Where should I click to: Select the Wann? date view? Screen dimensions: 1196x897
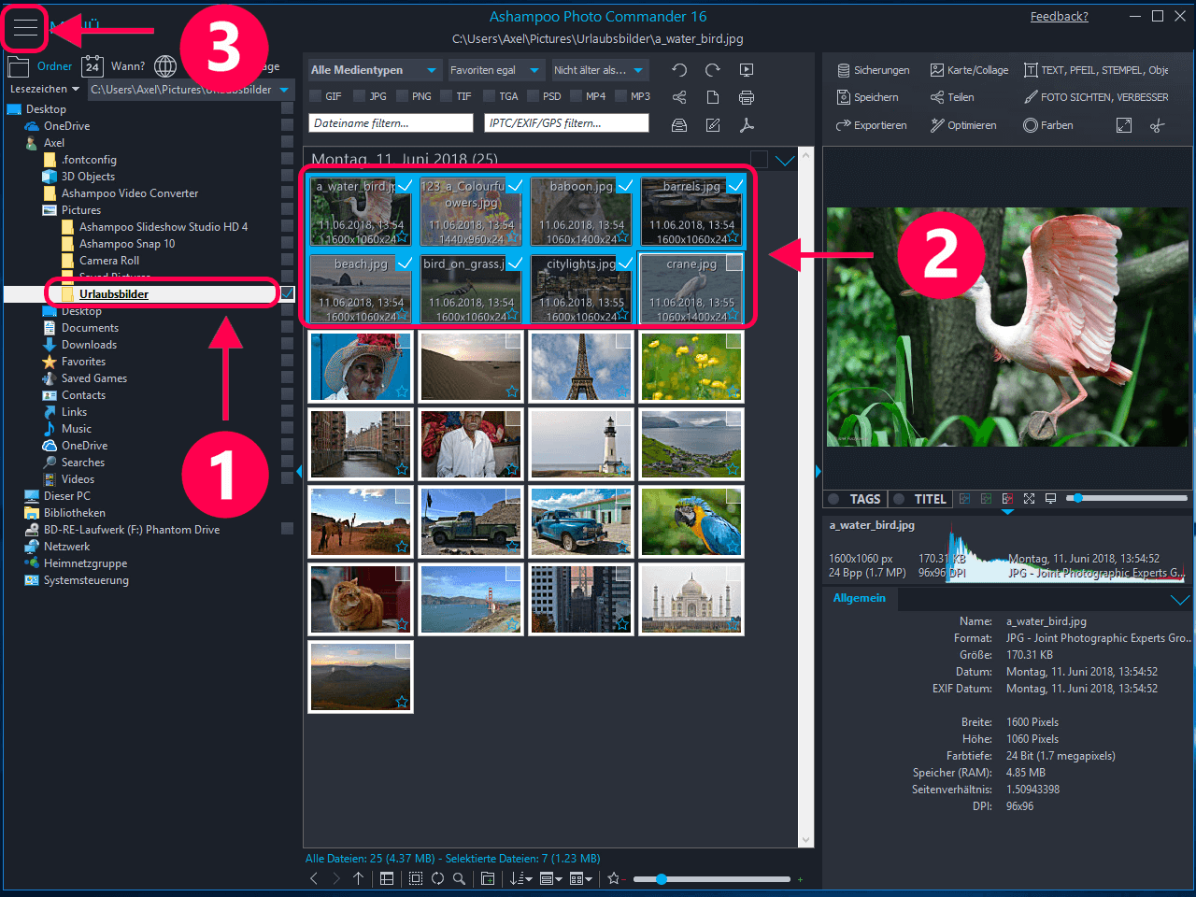128,66
